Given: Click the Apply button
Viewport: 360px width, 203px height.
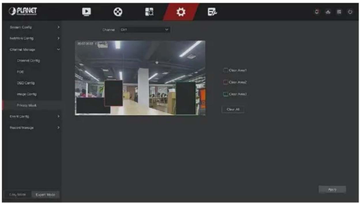Looking at the screenshot, I should click(x=332, y=189).
